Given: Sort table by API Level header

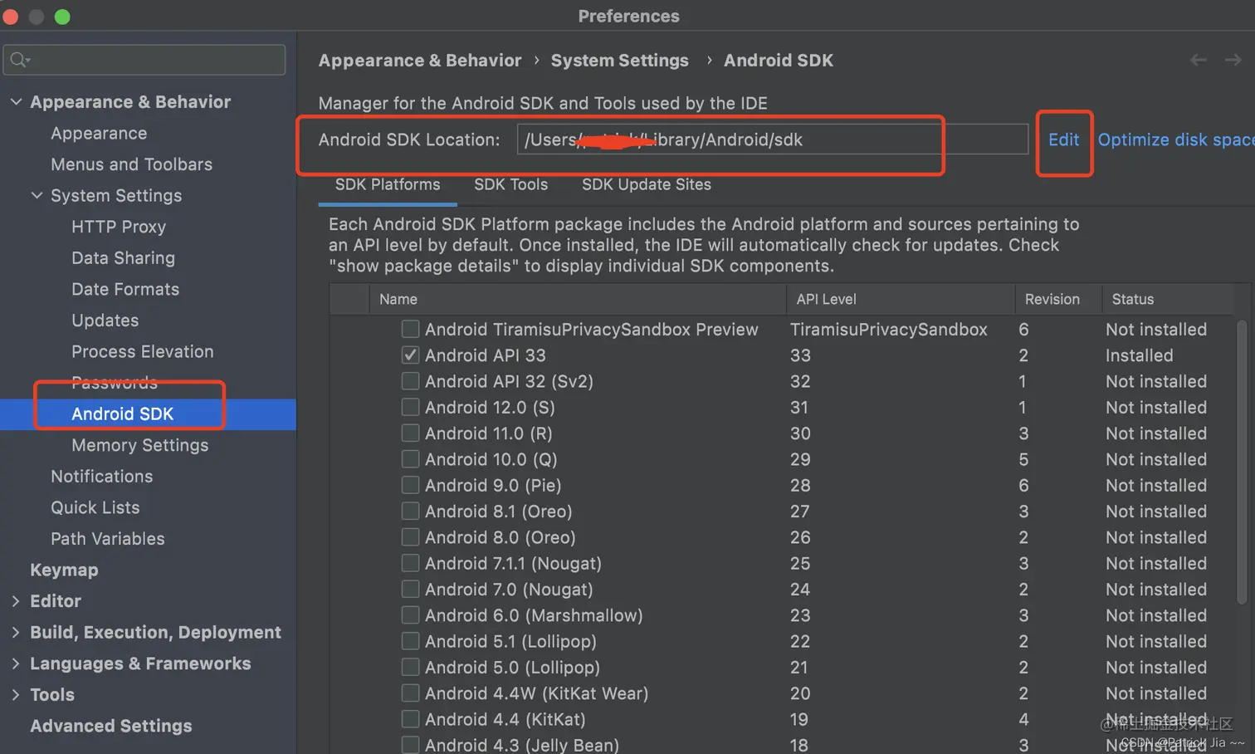Looking at the screenshot, I should pyautogui.click(x=901, y=299).
